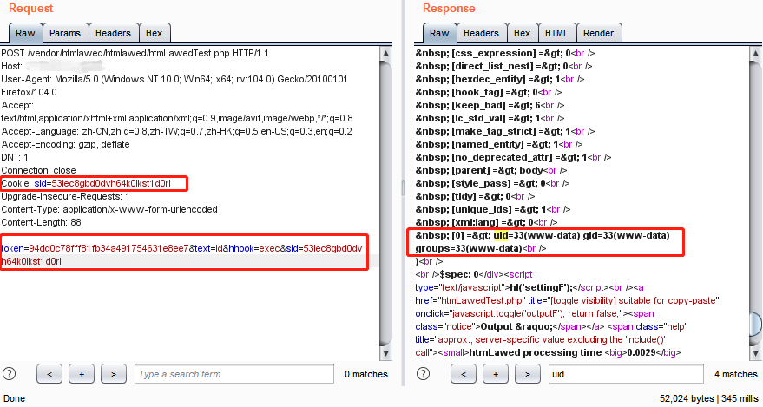This screenshot has height=407, width=763.
Task: Click the Response scrollbar thumb
Action: 755,325
